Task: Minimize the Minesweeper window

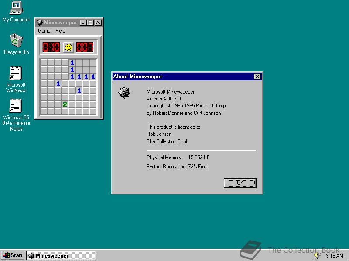Action: pos(83,23)
